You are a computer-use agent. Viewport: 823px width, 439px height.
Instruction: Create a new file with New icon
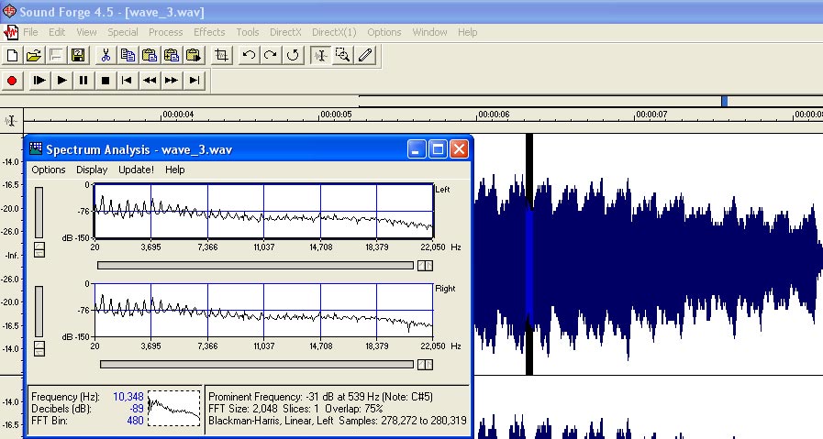tap(12, 55)
